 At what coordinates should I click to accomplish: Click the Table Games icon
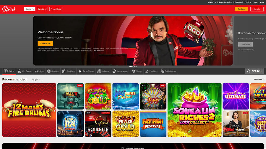[x=162, y=71]
